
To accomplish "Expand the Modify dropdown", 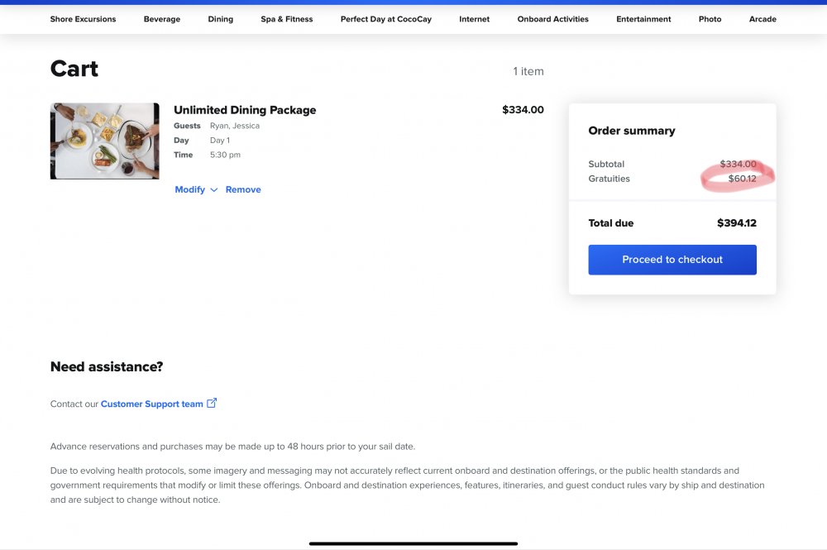I will [x=196, y=189].
